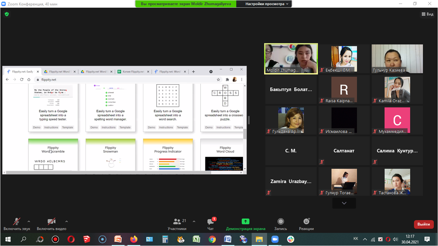Image resolution: width=438 pixels, height=246 pixels.
Task: Unmute microphone with Включить звук
Action: point(17,224)
